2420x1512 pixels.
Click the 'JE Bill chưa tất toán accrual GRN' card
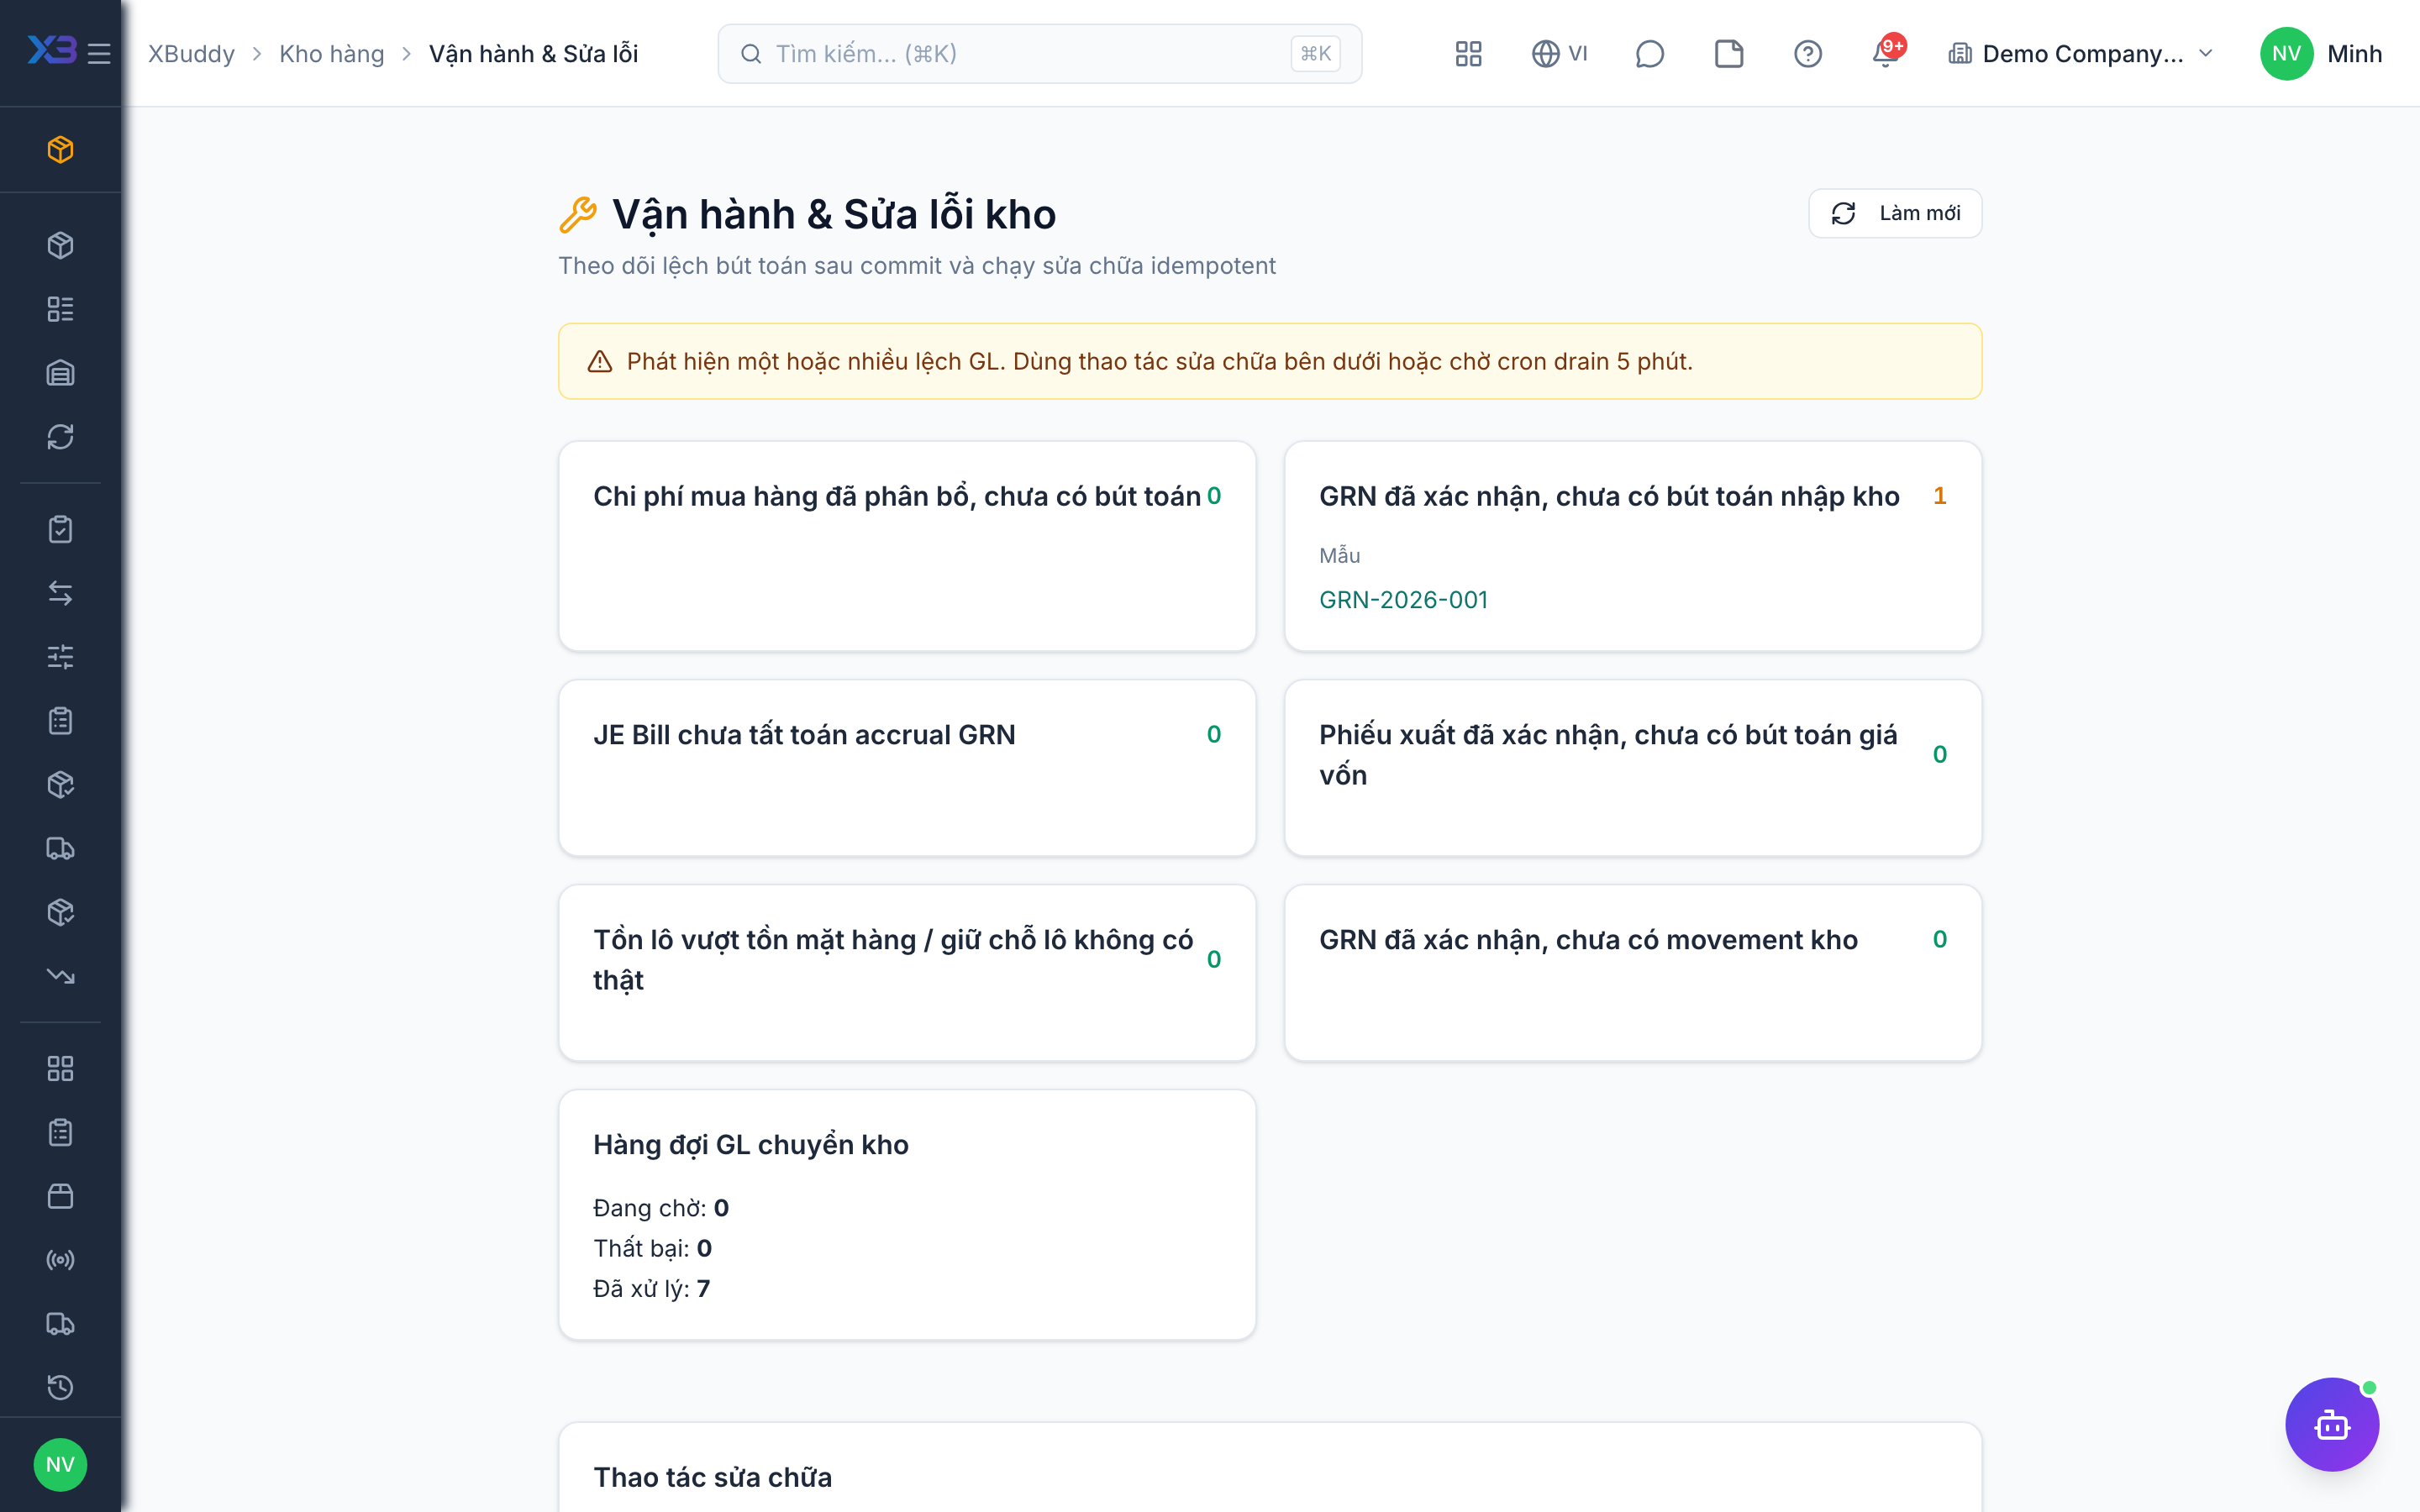pyautogui.click(x=907, y=768)
